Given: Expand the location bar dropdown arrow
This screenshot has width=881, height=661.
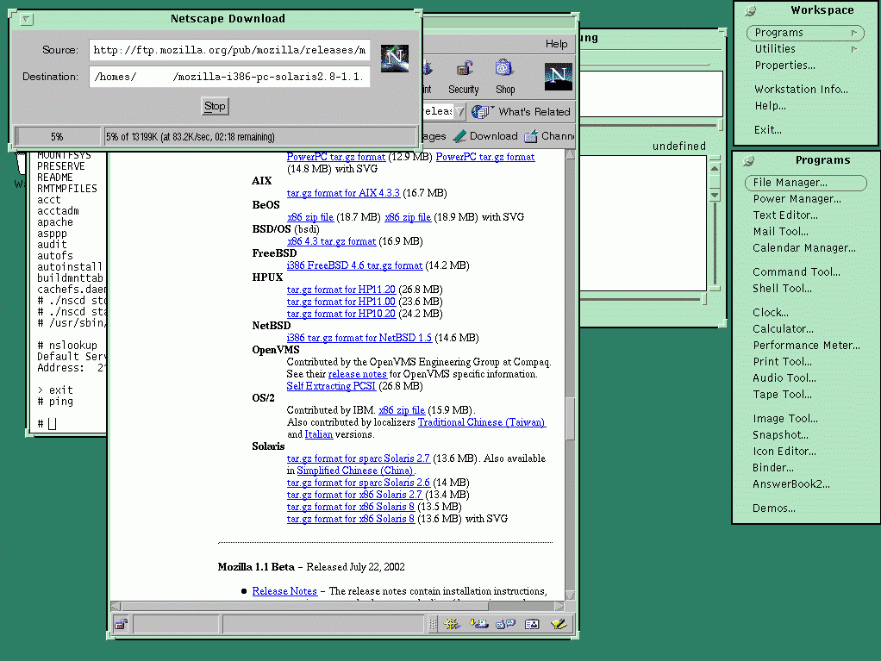Looking at the screenshot, I should 459,112.
